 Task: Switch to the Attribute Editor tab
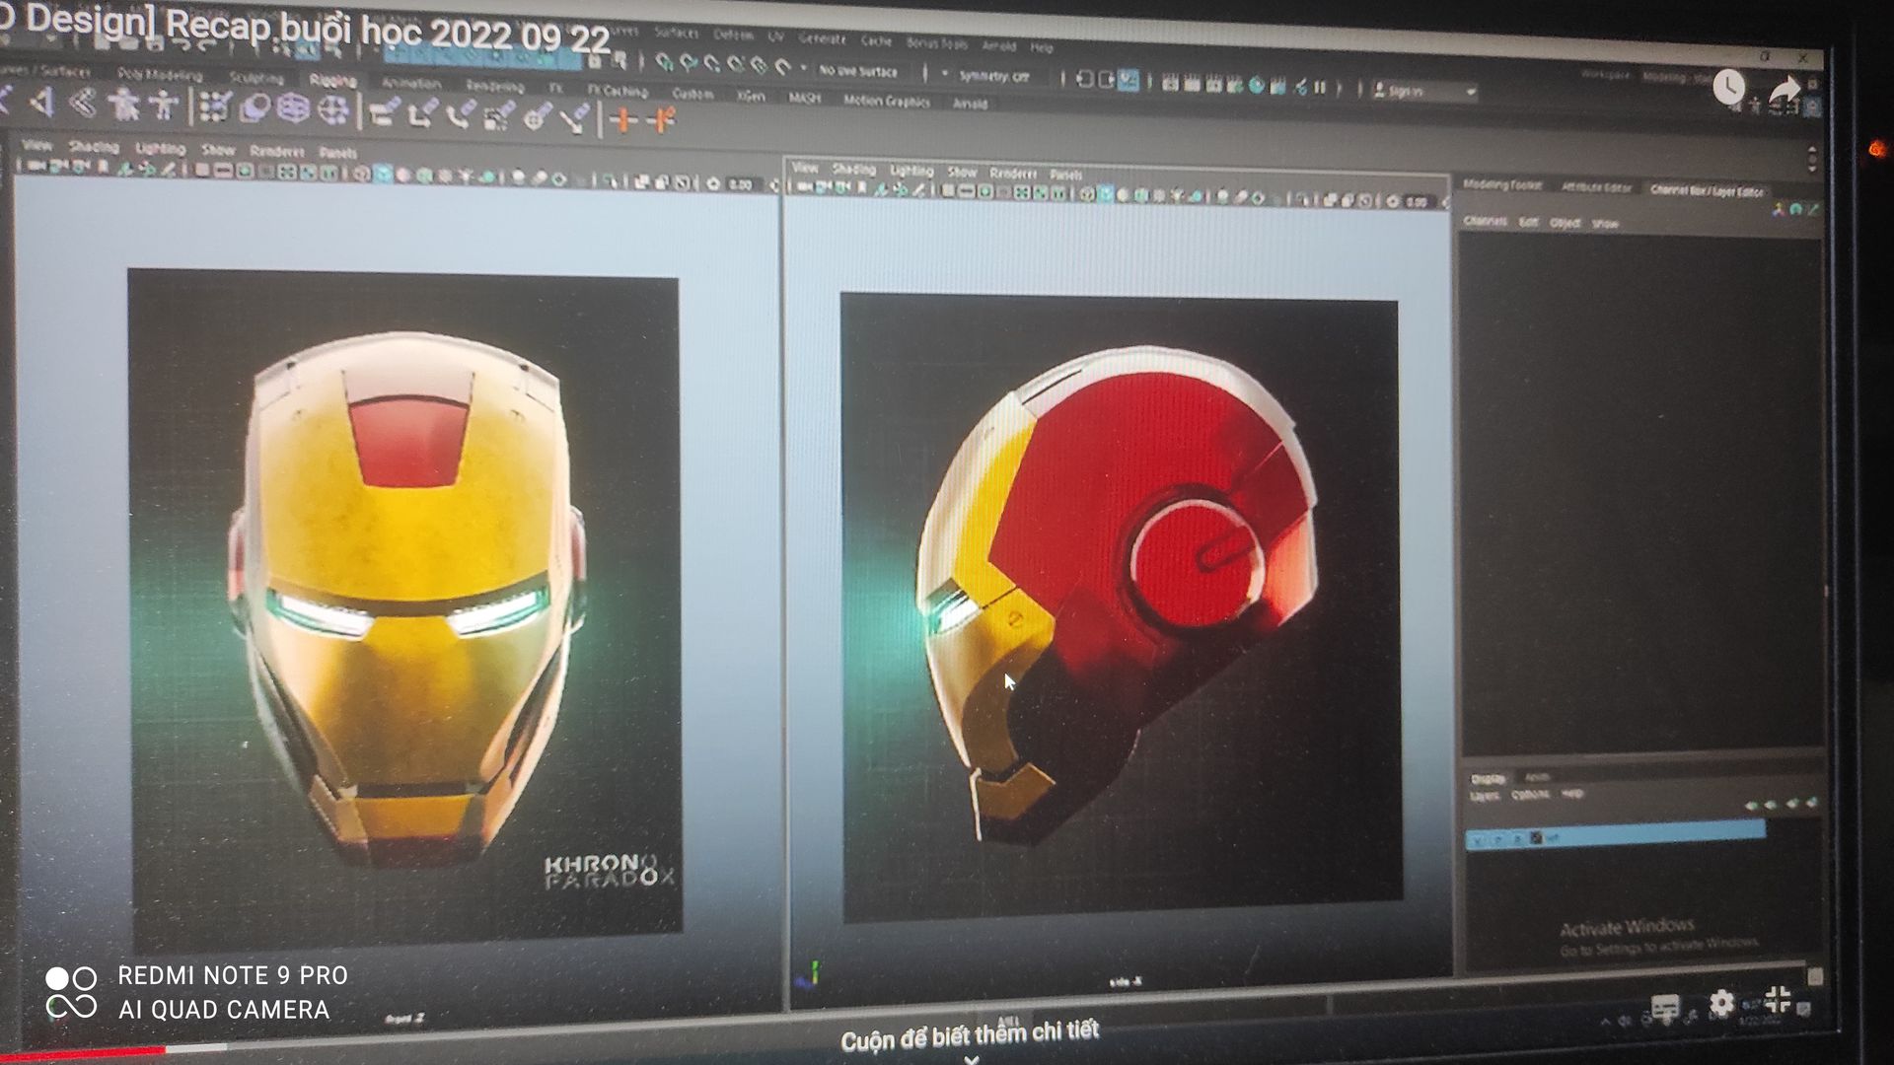point(1595,187)
